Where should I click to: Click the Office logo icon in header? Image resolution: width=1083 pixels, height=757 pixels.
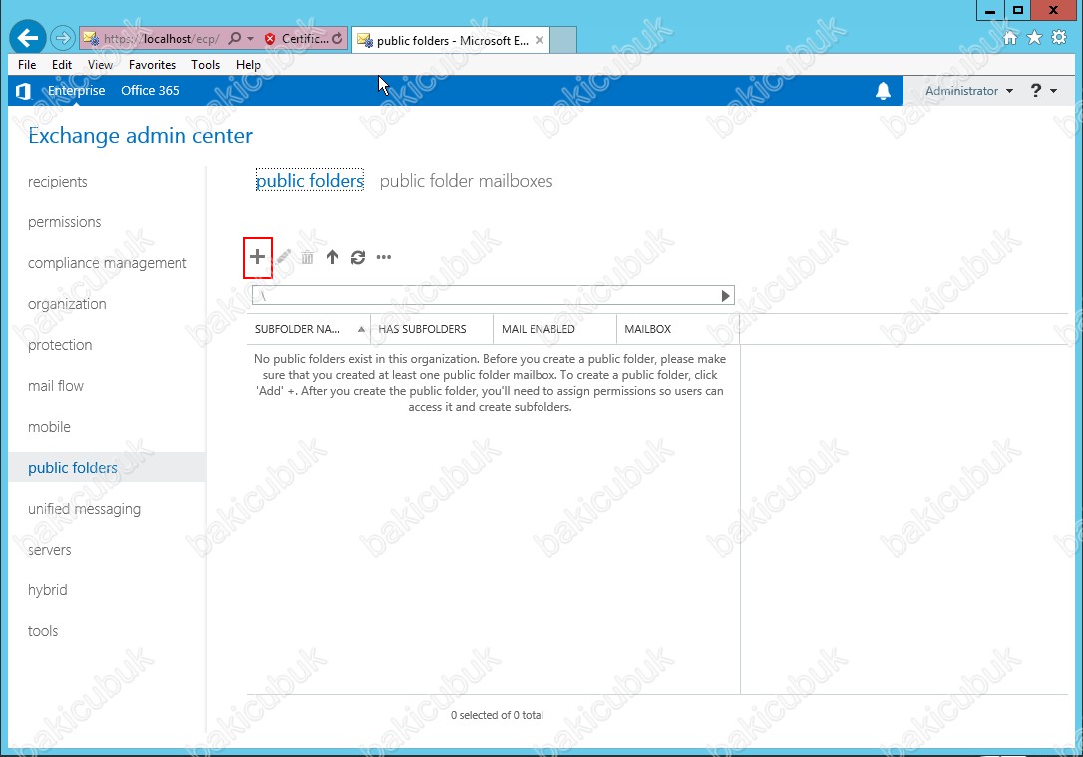tap(23, 91)
